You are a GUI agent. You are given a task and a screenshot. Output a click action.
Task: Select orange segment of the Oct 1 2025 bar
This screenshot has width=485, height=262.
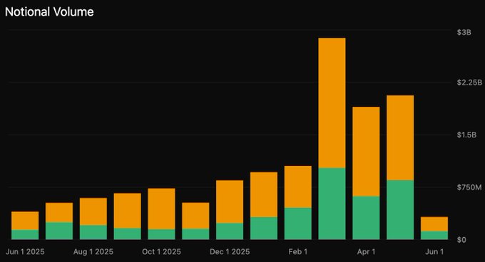coord(161,209)
